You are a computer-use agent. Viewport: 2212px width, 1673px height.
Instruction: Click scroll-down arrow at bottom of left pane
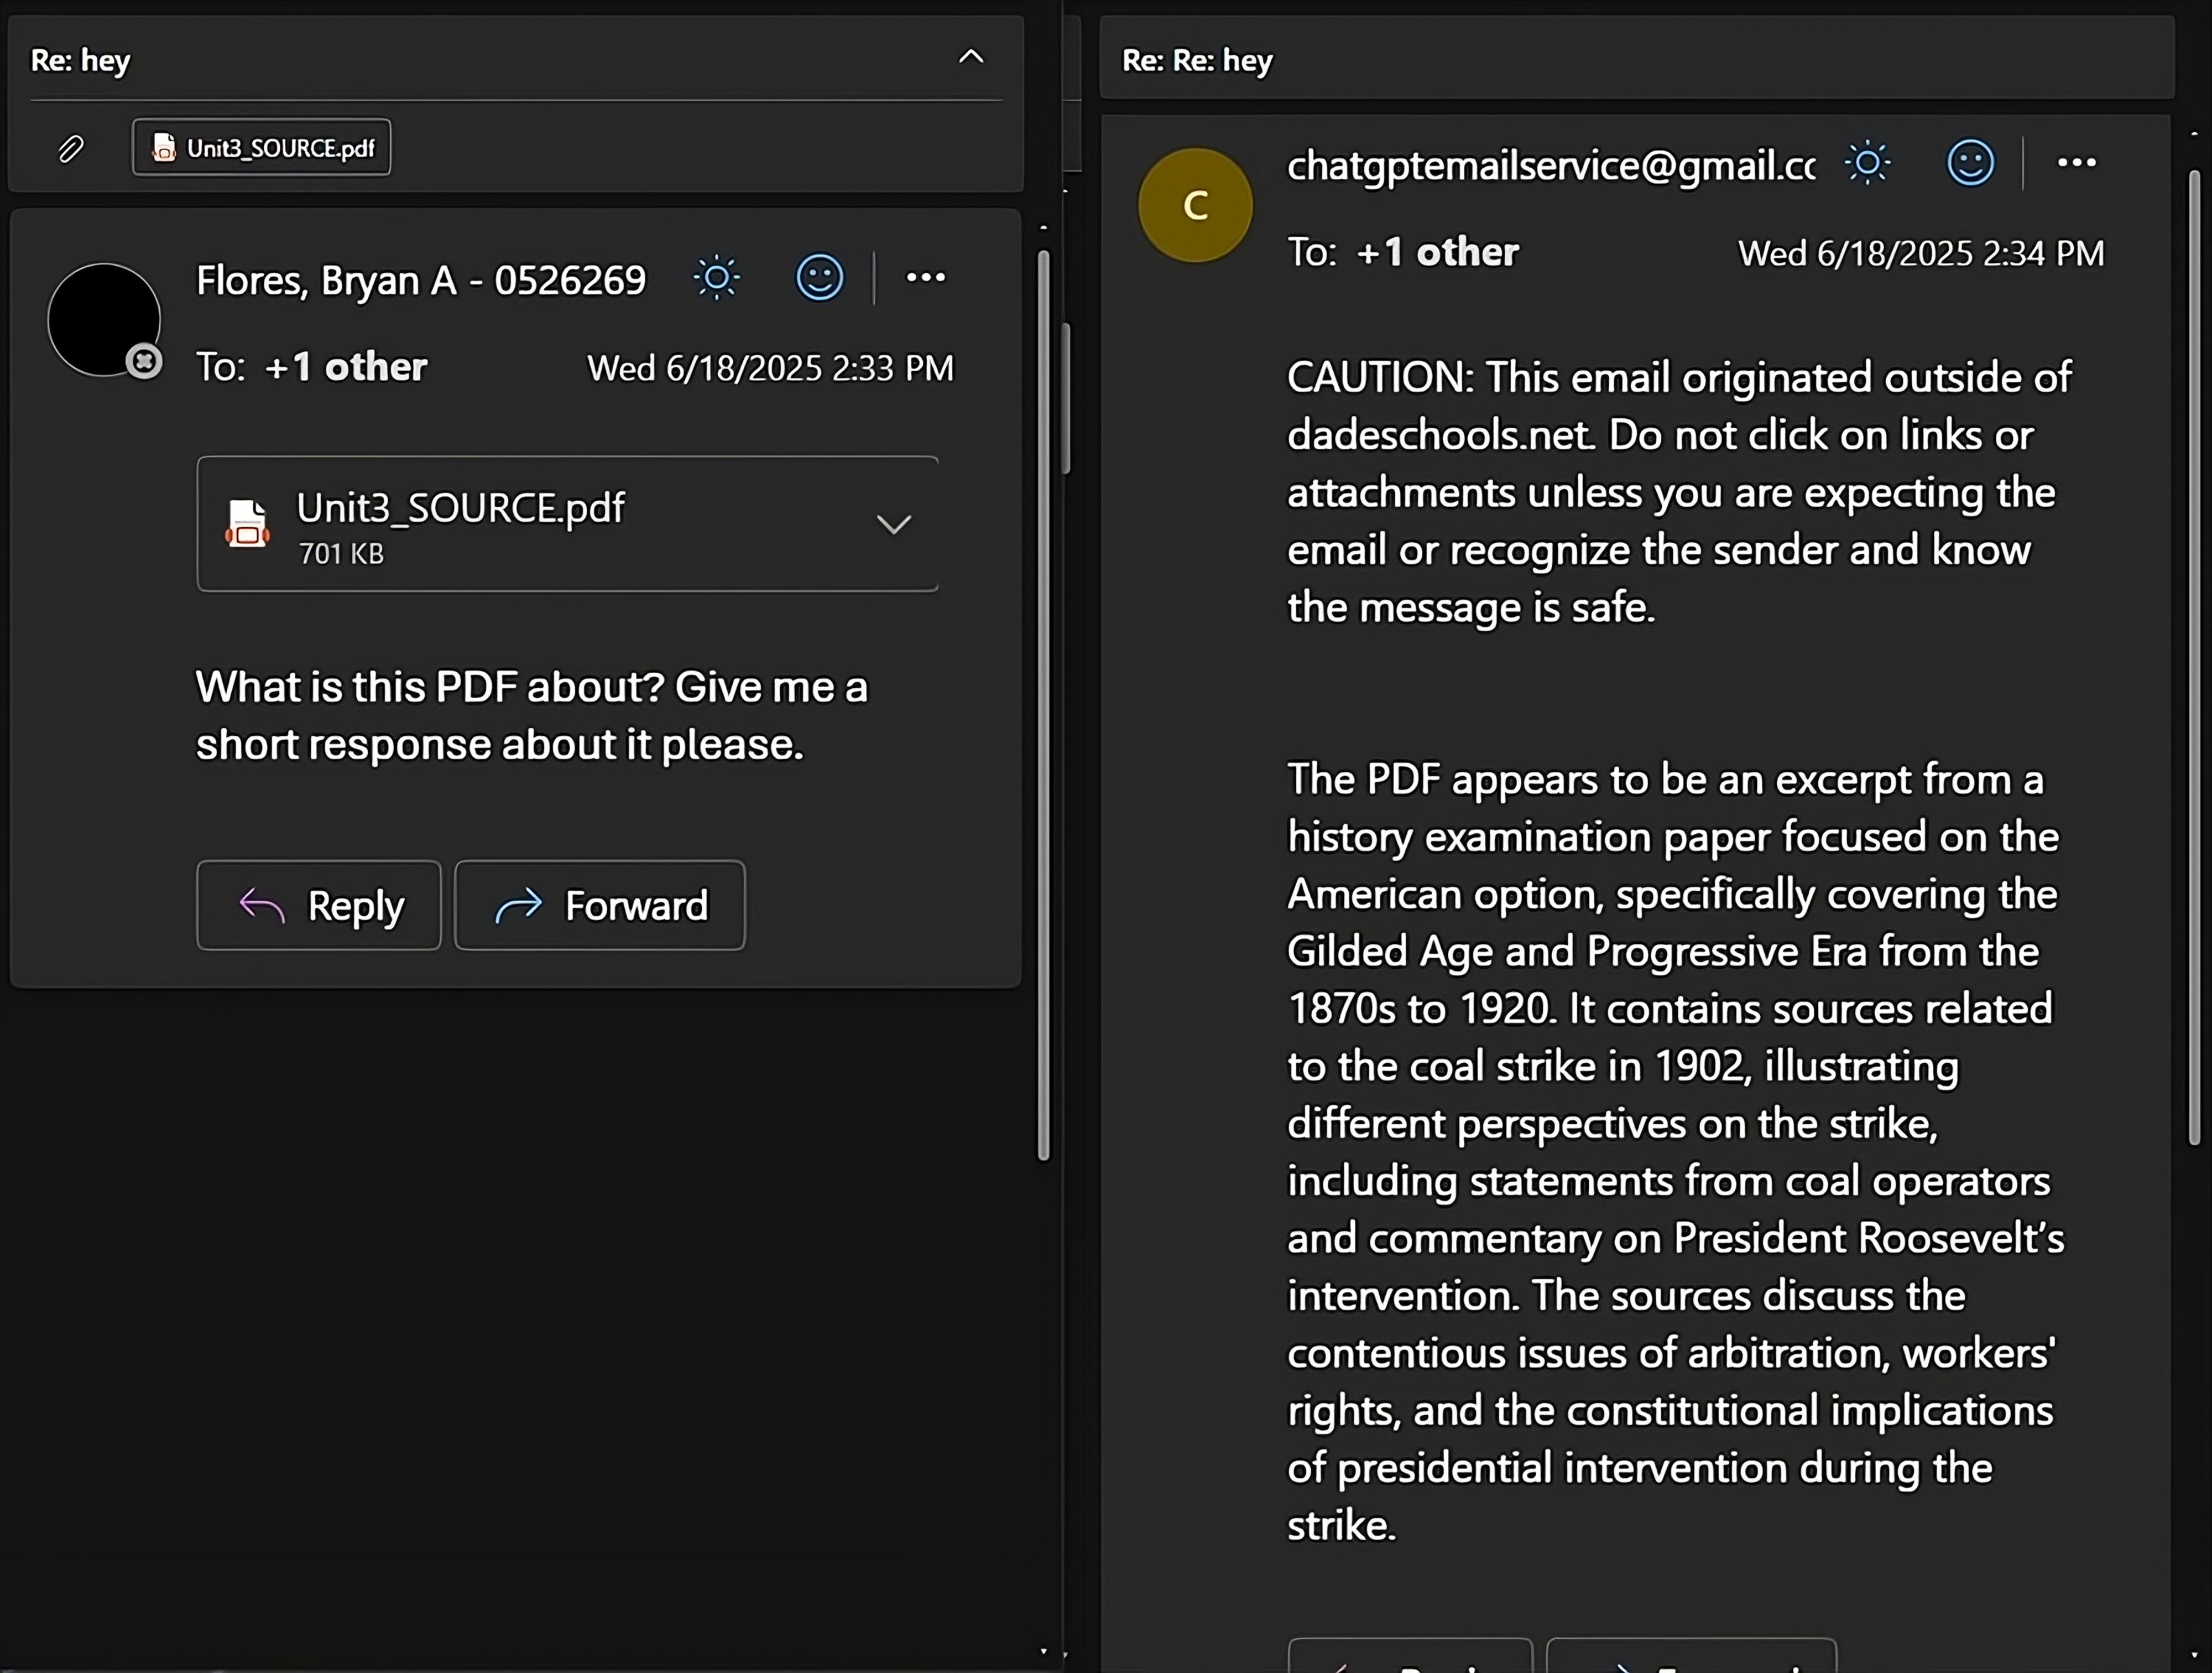click(1043, 1652)
